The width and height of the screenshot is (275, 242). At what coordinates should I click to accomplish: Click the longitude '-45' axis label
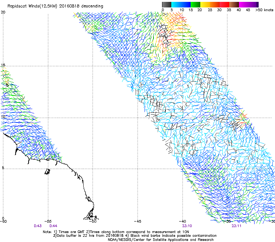pyautogui.click(x=137, y=222)
